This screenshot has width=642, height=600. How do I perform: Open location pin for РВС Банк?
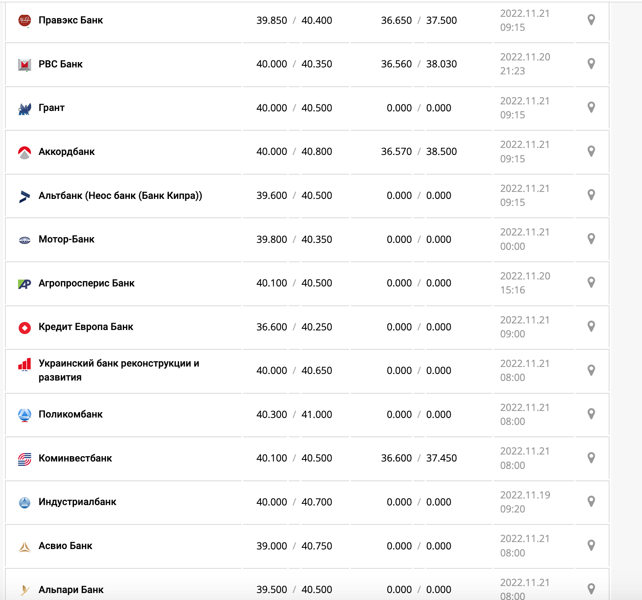591,64
